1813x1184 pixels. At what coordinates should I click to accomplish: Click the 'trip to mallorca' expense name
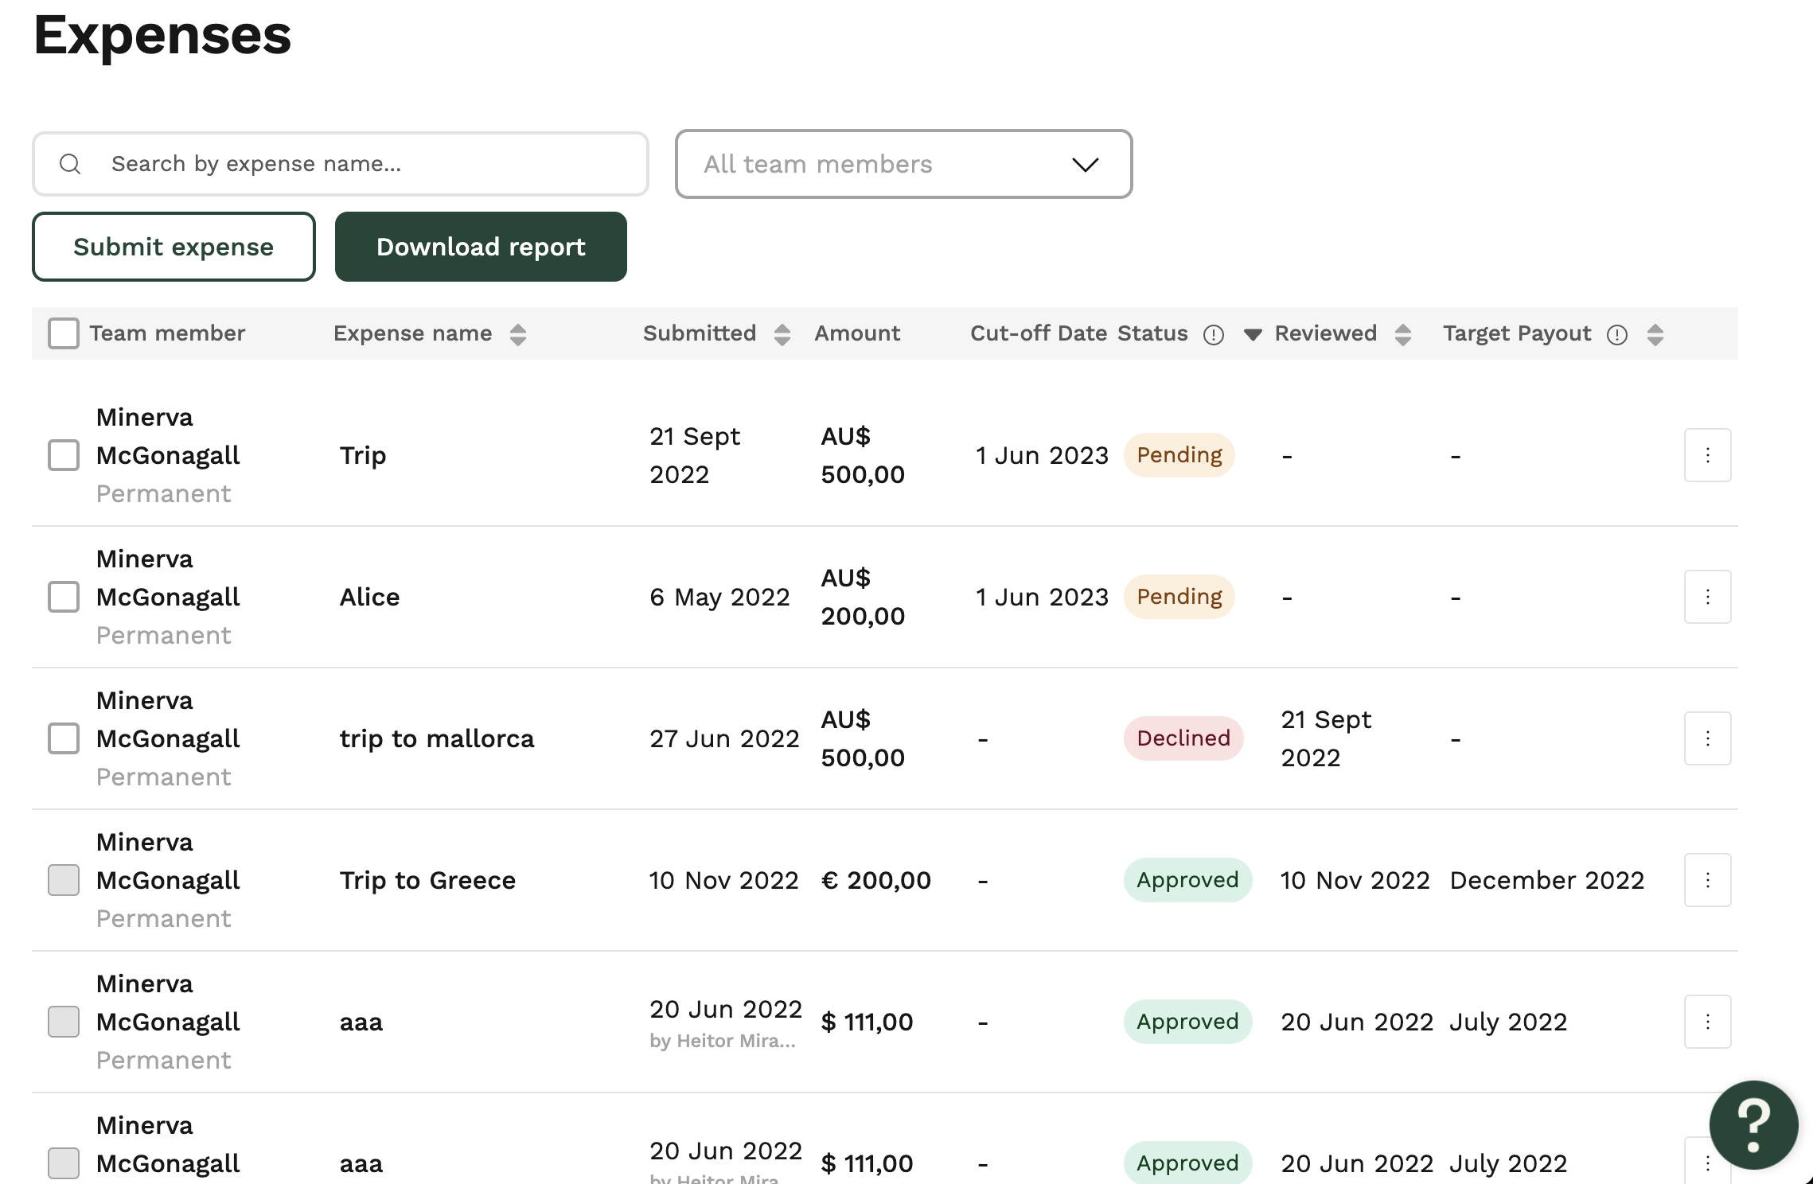pyautogui.click(x=437, y=739)
